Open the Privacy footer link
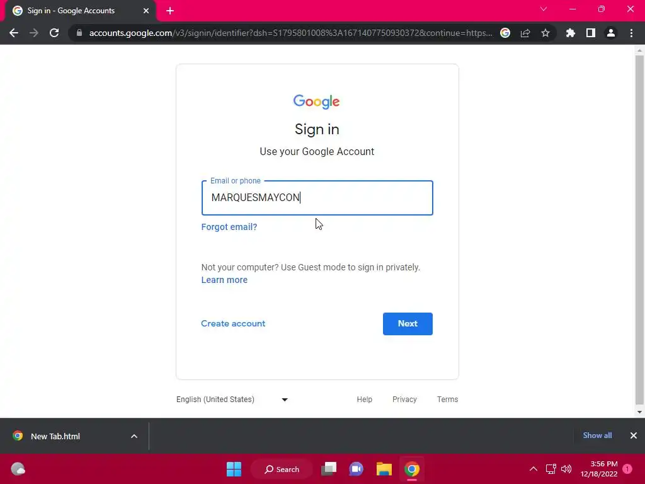 coord(404,399)
